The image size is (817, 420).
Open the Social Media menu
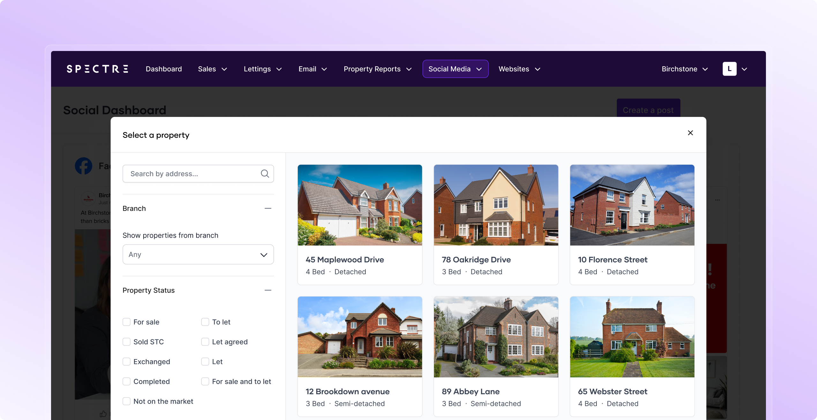click(455, 69)
